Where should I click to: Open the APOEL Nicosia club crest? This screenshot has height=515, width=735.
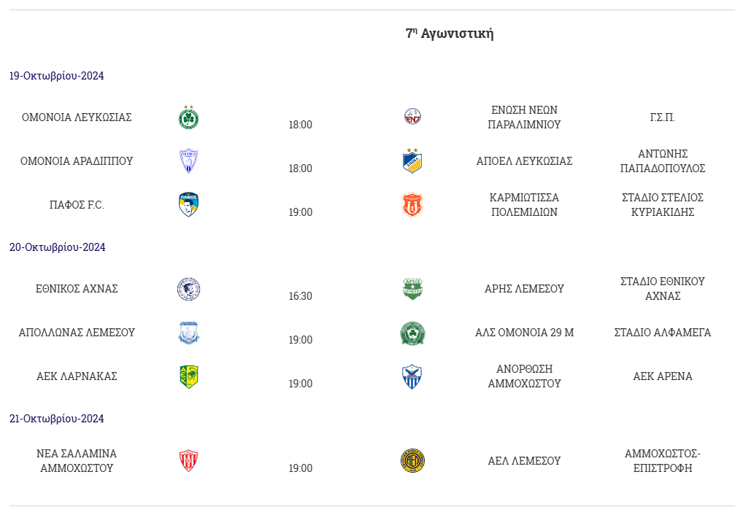point(412,160)
